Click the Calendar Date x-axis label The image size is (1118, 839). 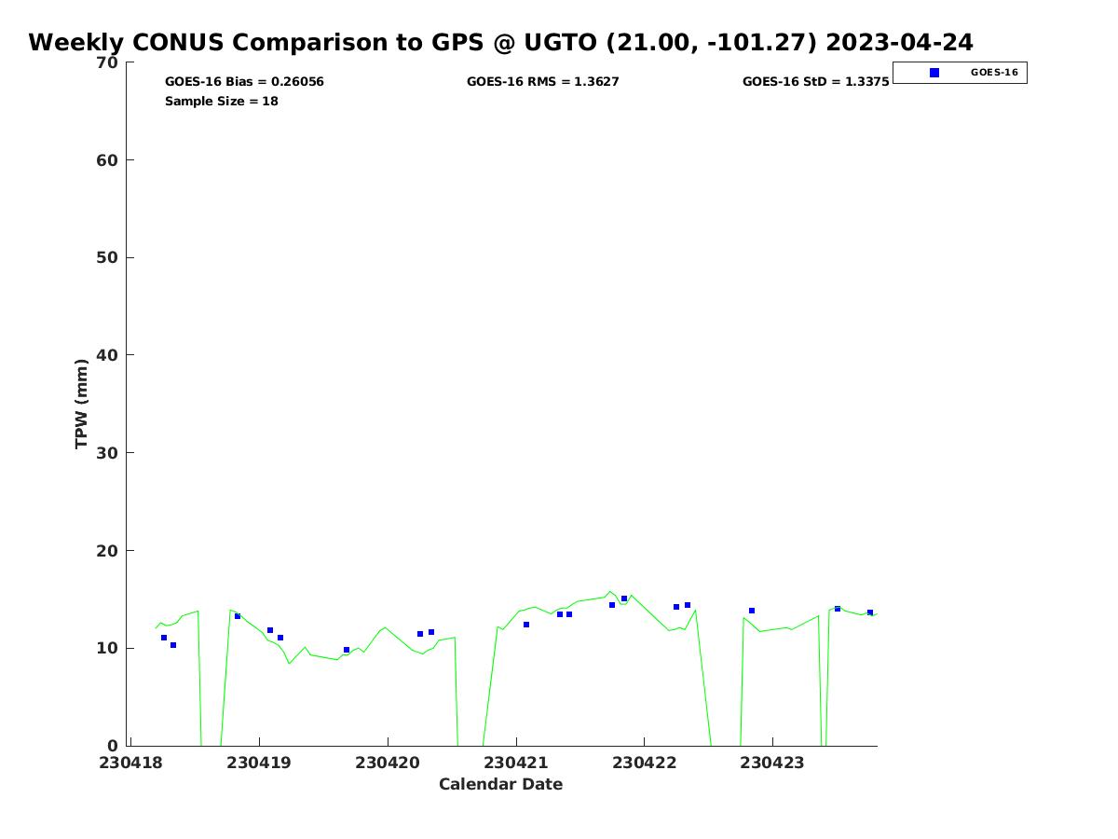pyautogui.click(x=500, y=785)
